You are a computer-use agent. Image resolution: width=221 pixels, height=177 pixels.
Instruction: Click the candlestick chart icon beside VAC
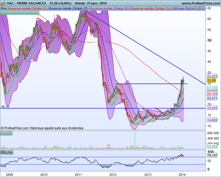click(3, 3)
